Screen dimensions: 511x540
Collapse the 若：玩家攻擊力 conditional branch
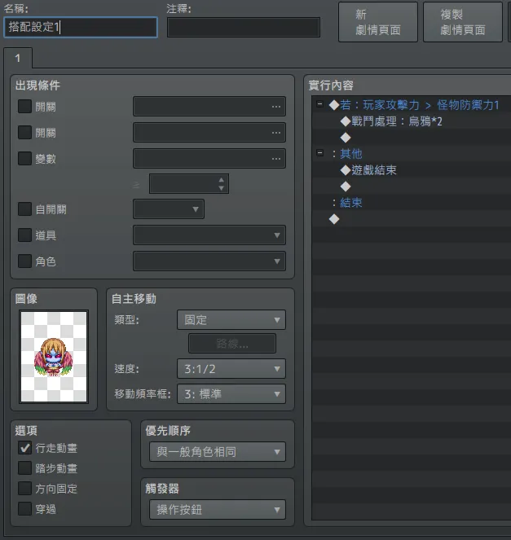coord(319,104)
